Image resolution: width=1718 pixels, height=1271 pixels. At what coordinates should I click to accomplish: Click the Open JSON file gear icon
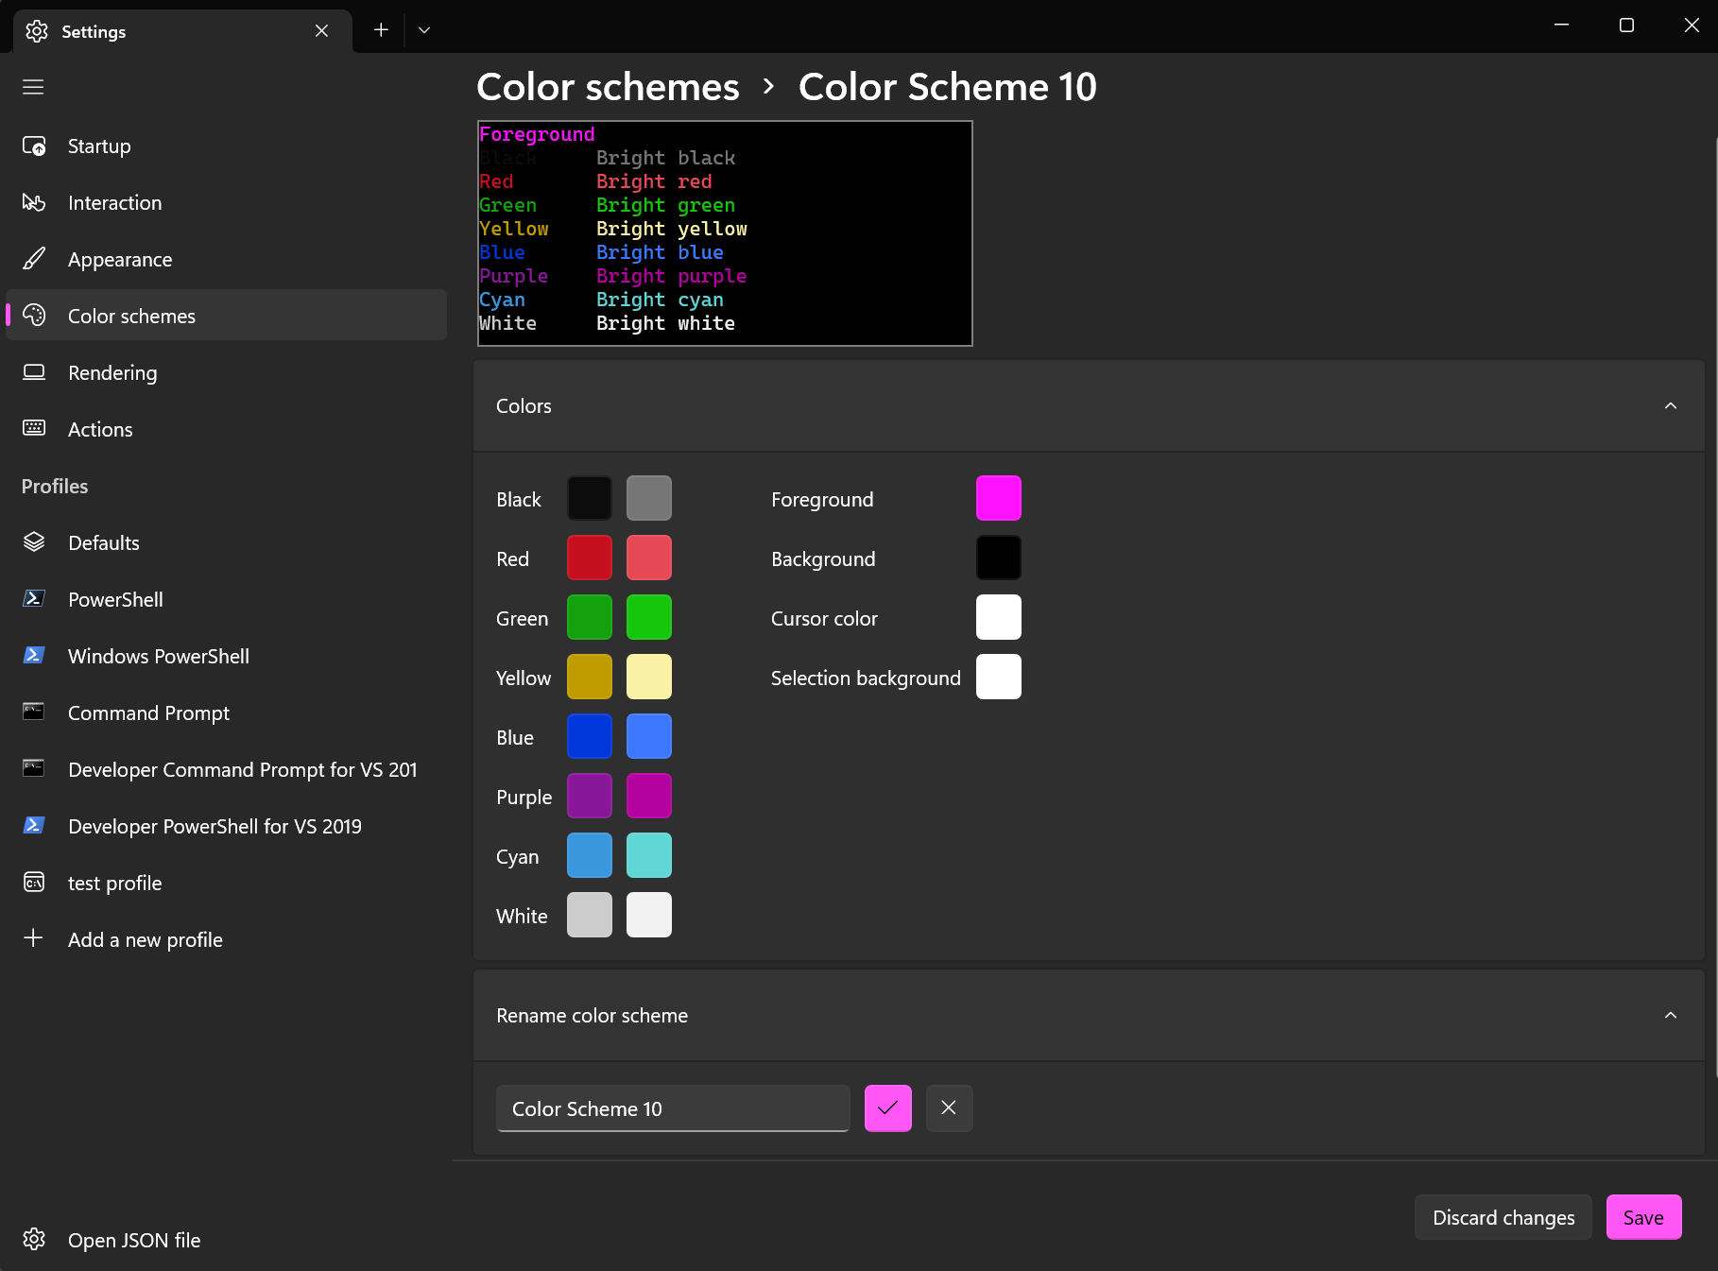click(x=34, y=1240)
